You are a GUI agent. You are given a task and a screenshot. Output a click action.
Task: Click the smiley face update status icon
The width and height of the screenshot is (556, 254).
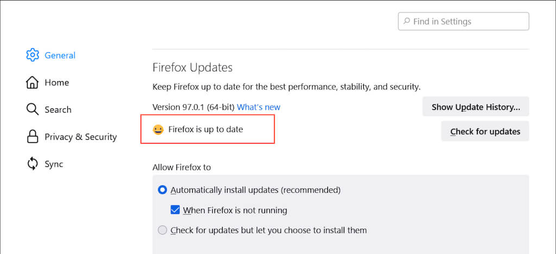158,129
